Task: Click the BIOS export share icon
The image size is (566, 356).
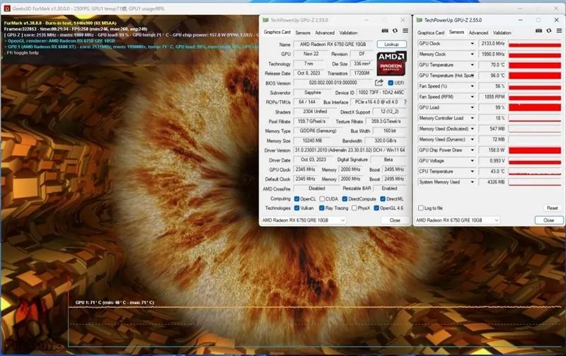Action: point(379,83)
